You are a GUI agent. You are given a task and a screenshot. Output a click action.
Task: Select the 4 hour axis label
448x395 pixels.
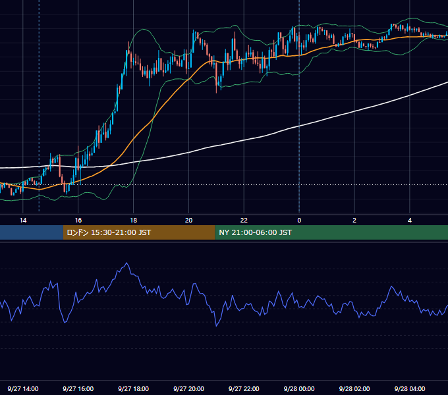tap(410, 220)
